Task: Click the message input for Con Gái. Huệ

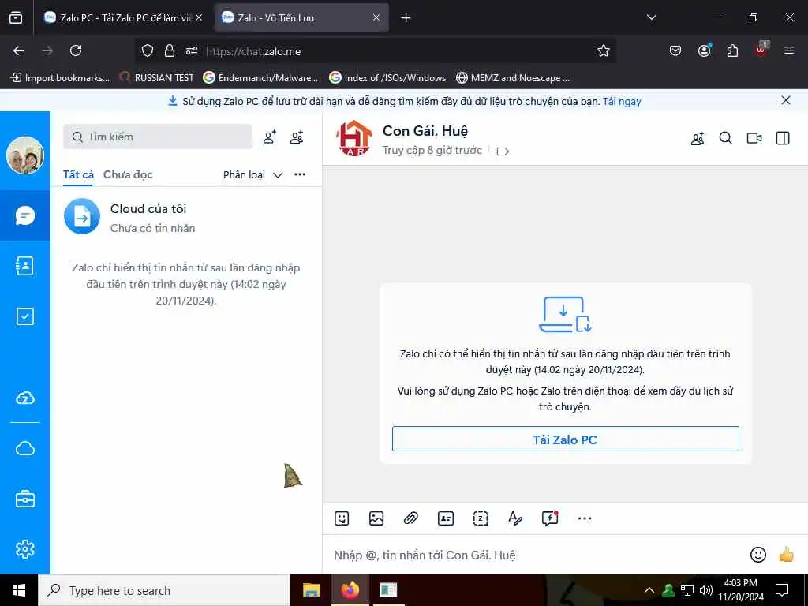Action: point(536,555)
